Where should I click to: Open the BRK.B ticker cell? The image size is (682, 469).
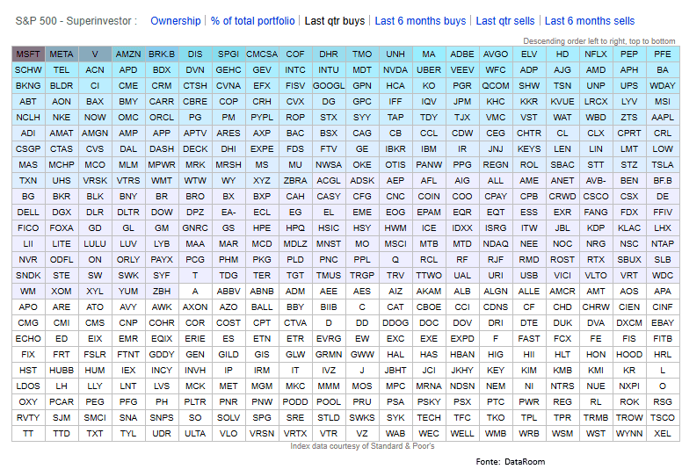162,54
